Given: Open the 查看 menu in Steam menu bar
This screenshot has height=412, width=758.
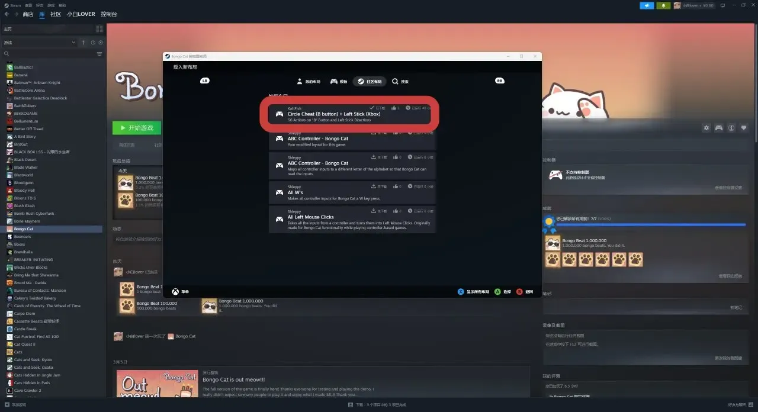Looking at the screenshot, I should [28, 5].
